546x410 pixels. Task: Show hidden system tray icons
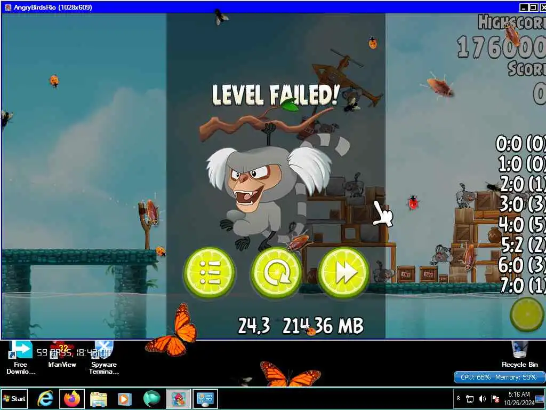click(x=459, y=398)
